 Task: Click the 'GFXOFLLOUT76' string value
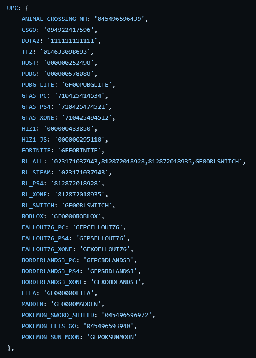(105, 249)
